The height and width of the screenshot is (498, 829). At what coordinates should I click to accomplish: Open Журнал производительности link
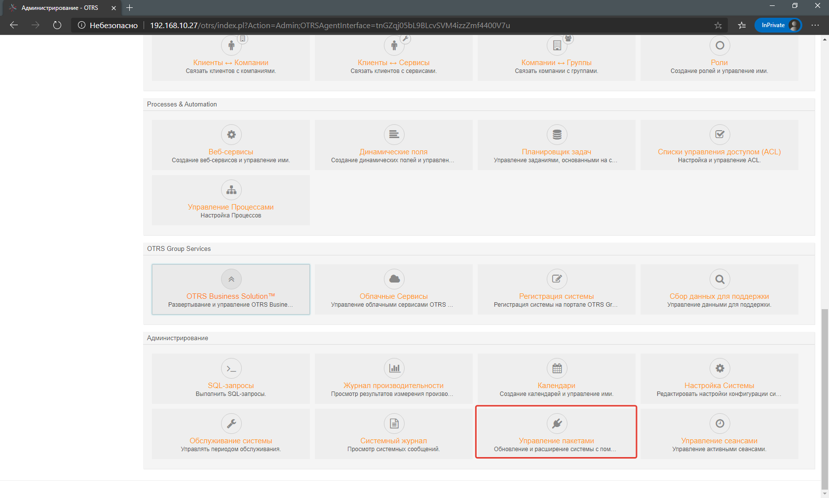click(x=394, y=386)
